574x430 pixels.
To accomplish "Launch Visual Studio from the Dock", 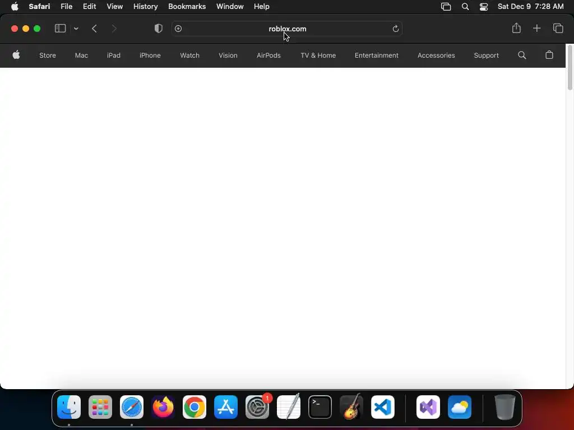I will pyautogui.click(x=428, y=407).
